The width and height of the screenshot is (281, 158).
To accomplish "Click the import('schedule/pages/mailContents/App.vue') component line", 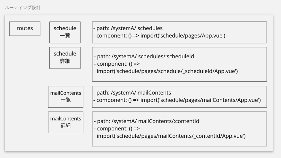I will pos(177,100).
